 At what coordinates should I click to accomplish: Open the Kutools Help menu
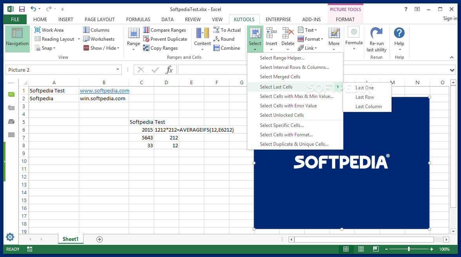pyautogui.click(x=399, y=39)
